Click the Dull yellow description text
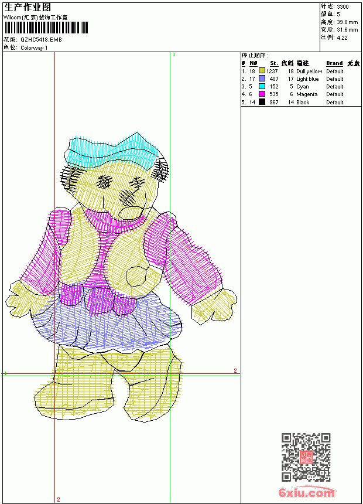Image resolution: width=363 pixels, height=504 pixels. click(x=309, y=71)
